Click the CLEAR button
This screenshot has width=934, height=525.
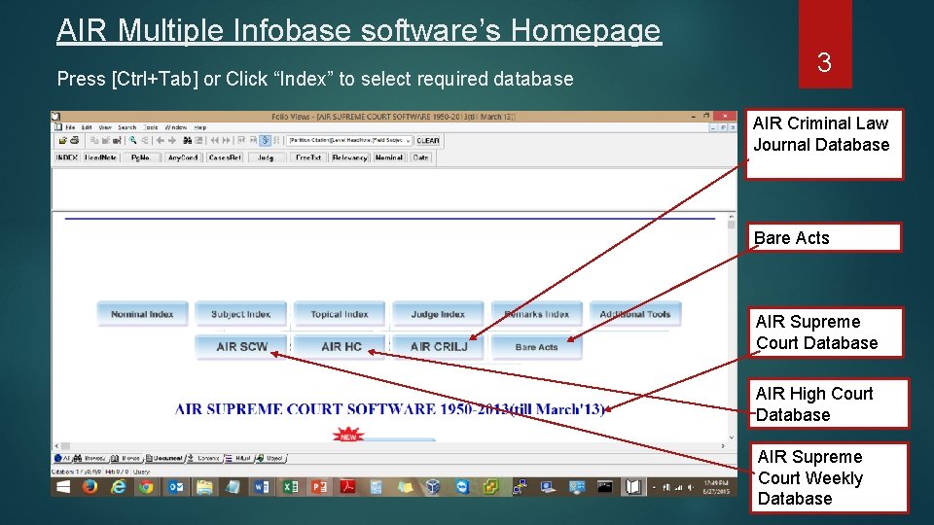coord(428,140)
